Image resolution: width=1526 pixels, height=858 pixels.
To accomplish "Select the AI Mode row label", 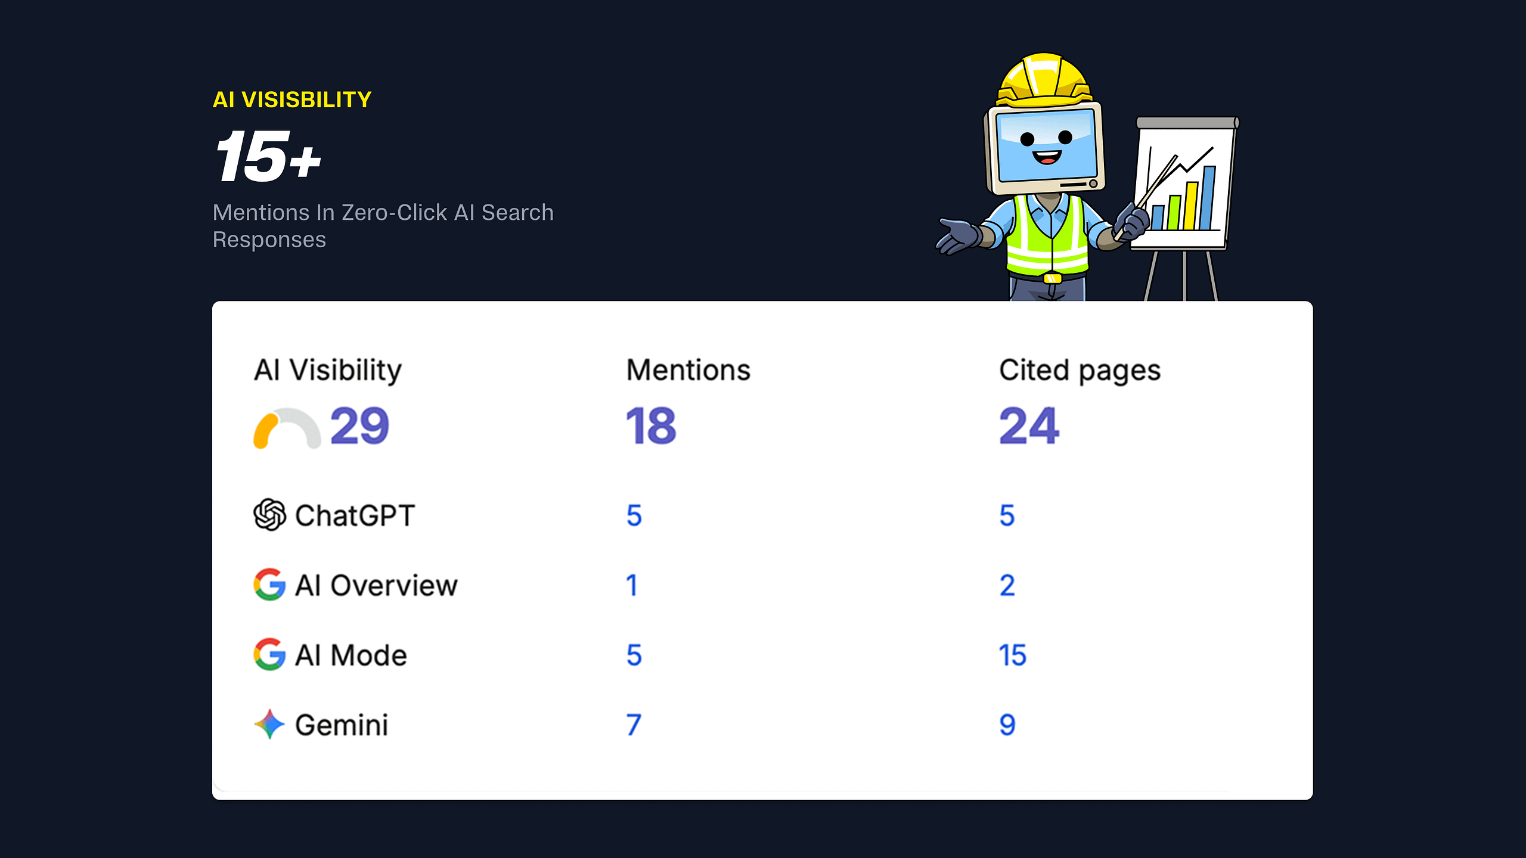I will click(x=351, y=655).
